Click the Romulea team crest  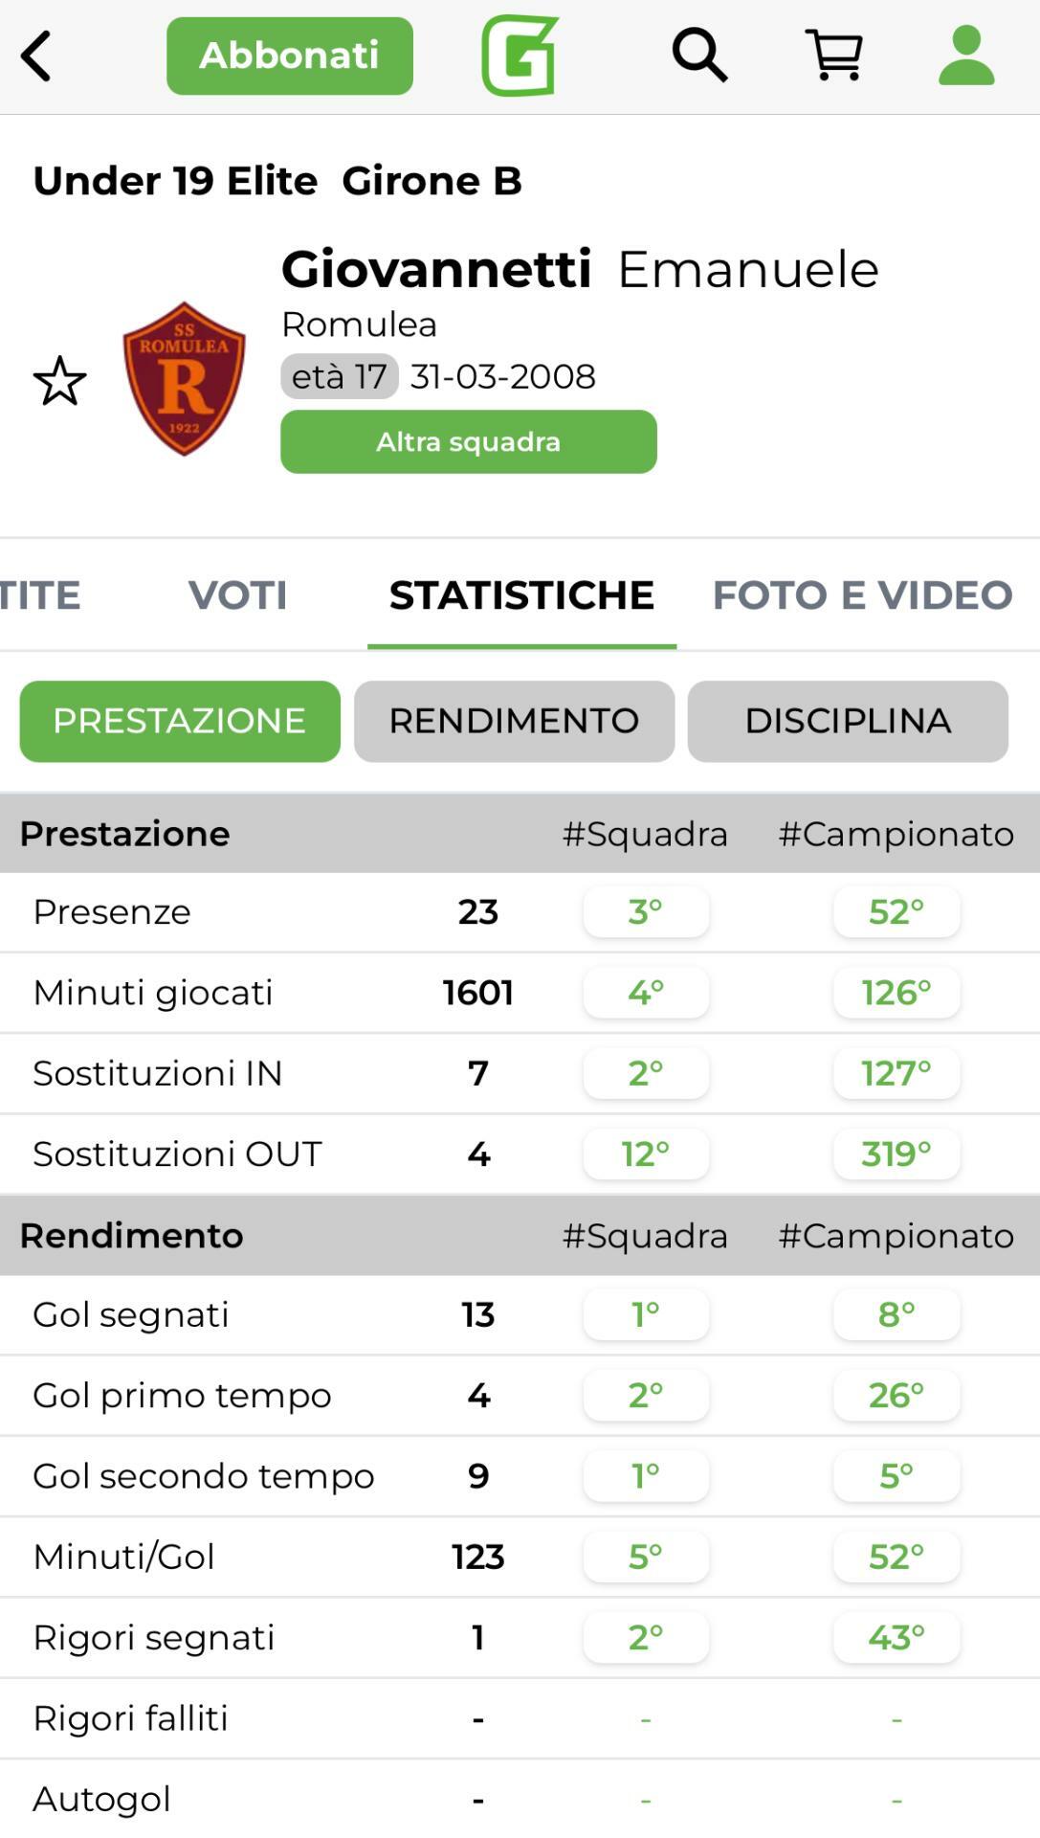[x=184, y=378]
